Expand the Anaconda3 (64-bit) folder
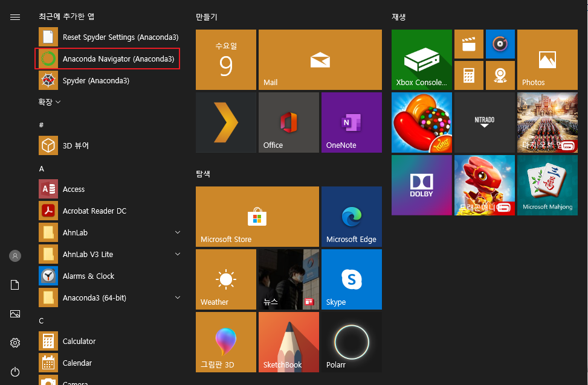 109,297
